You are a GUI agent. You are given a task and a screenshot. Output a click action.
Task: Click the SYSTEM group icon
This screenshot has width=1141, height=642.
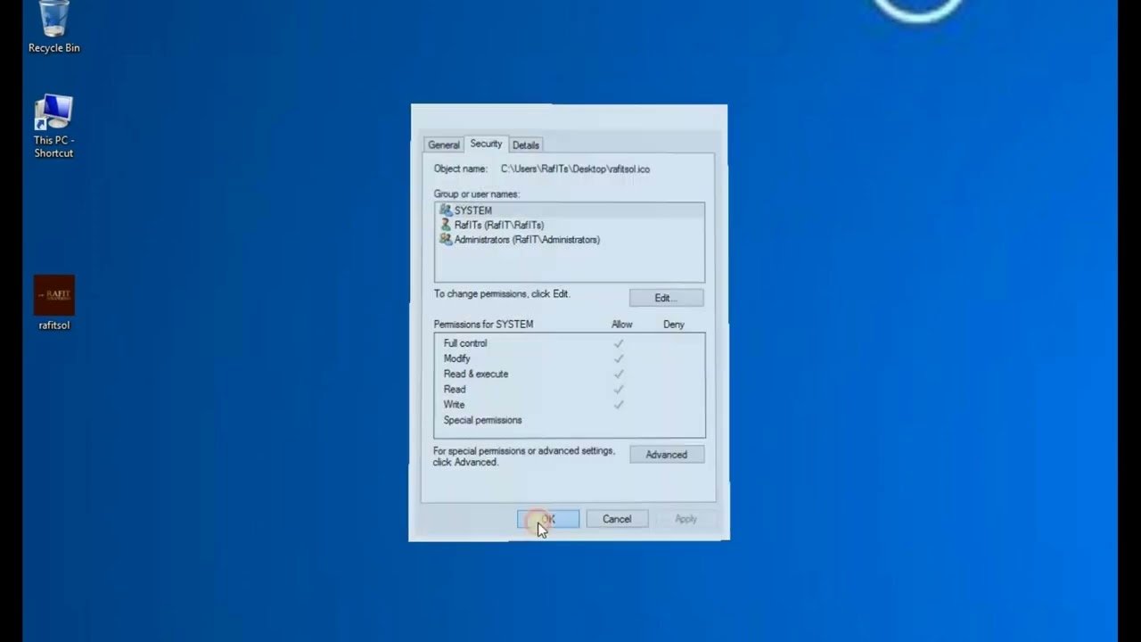point(445,210)
